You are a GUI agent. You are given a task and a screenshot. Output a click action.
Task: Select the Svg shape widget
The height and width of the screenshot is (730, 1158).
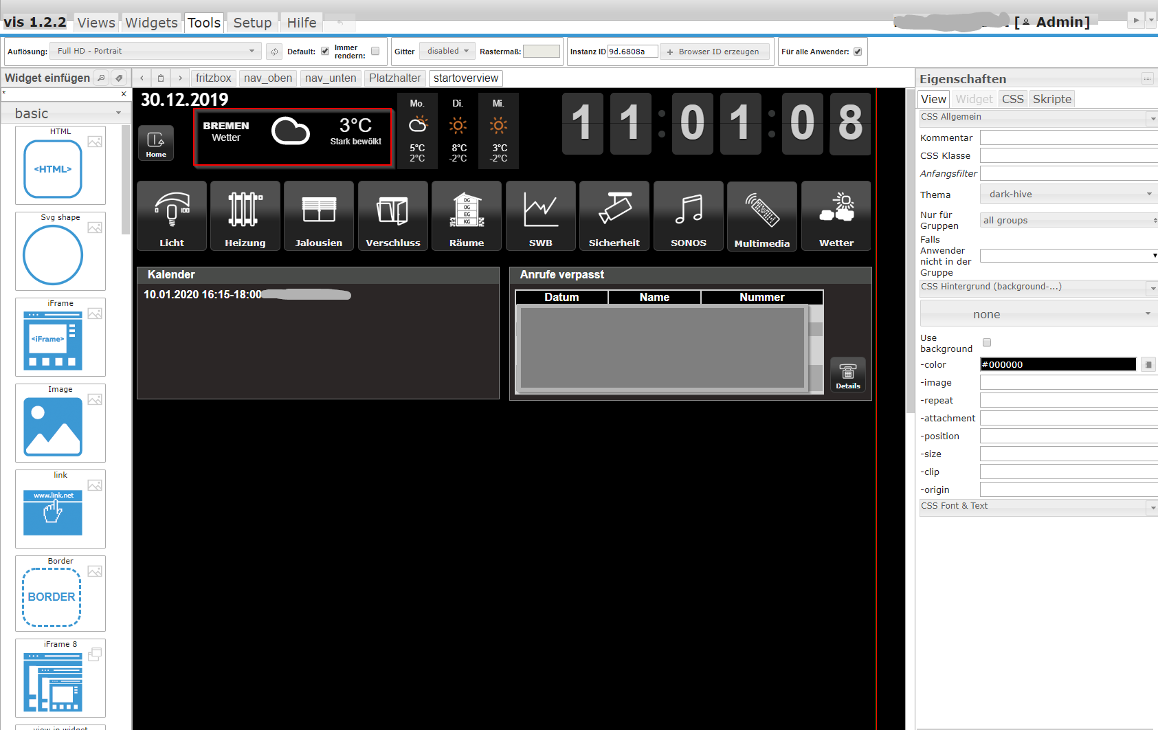(x=60, y=251)
